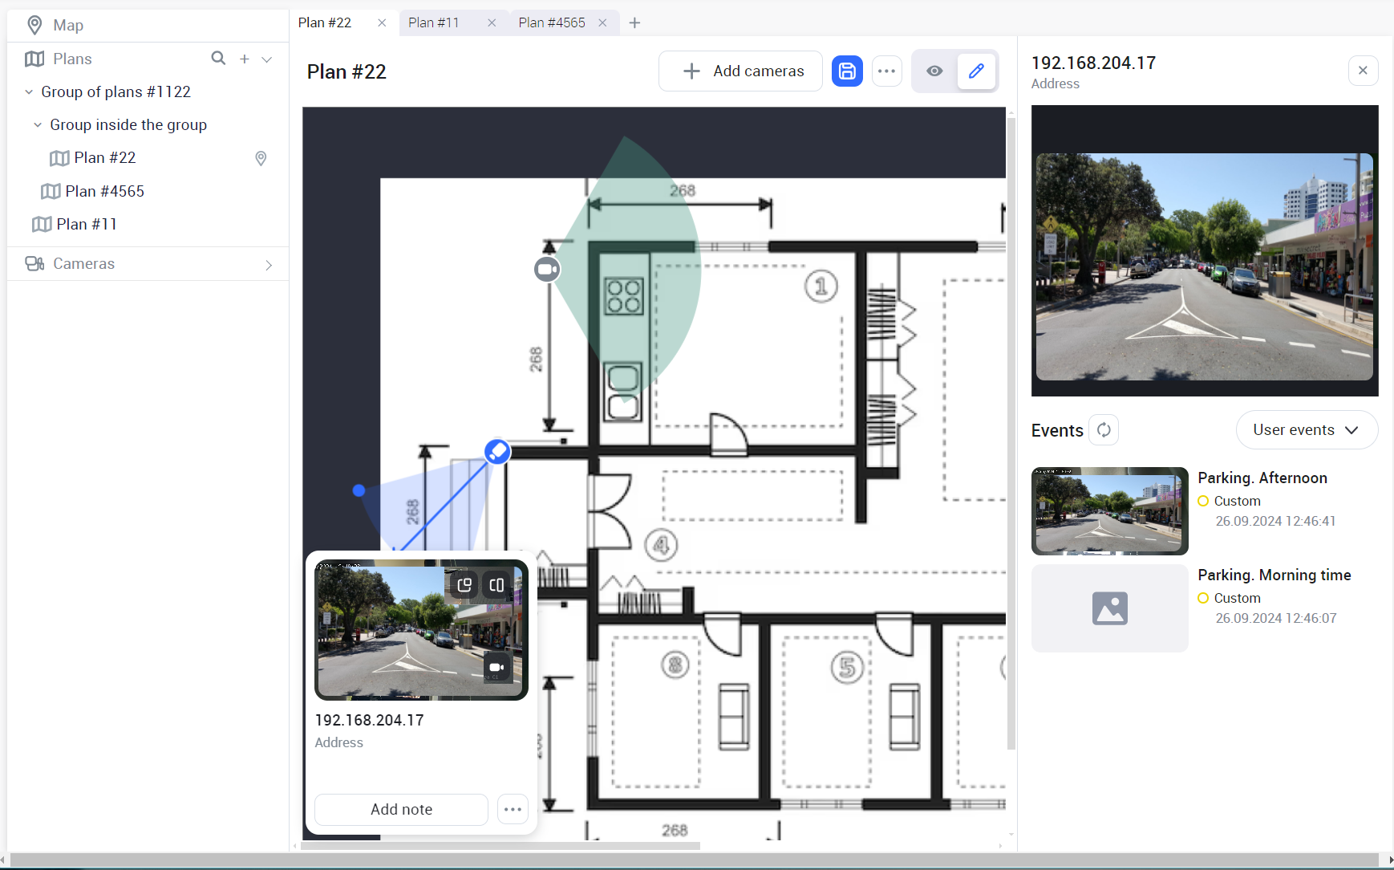
Task: Add a new plan with the plus icon
Action: [x=245, y=59]
